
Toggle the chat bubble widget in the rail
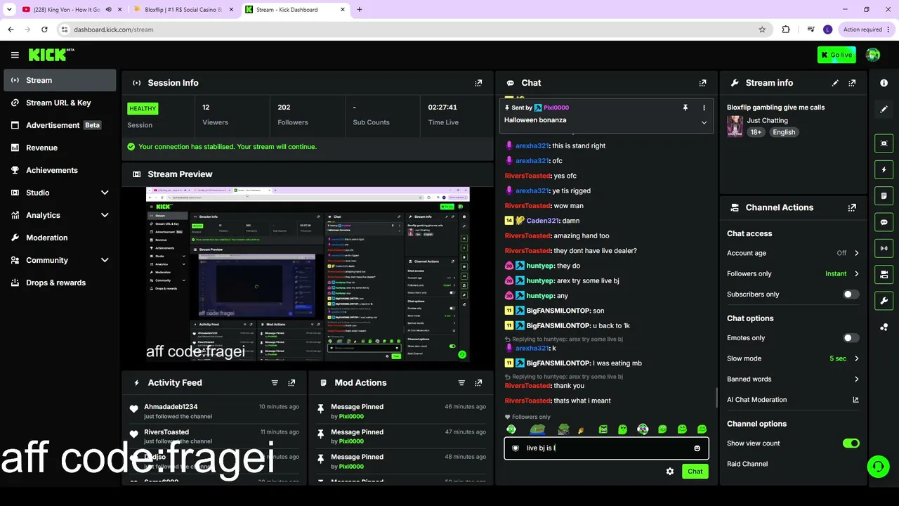pyautogui.click(x=884, y=222)
